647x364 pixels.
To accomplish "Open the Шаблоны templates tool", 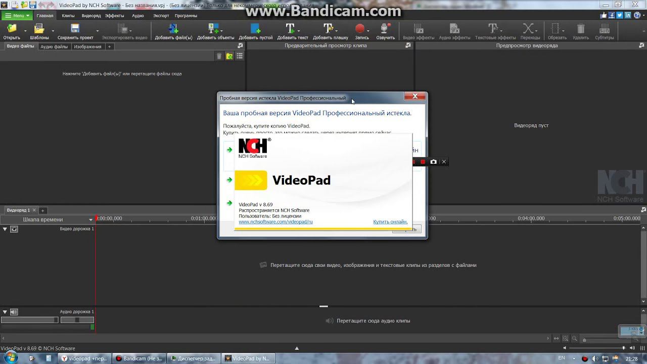I will (39, 31).
